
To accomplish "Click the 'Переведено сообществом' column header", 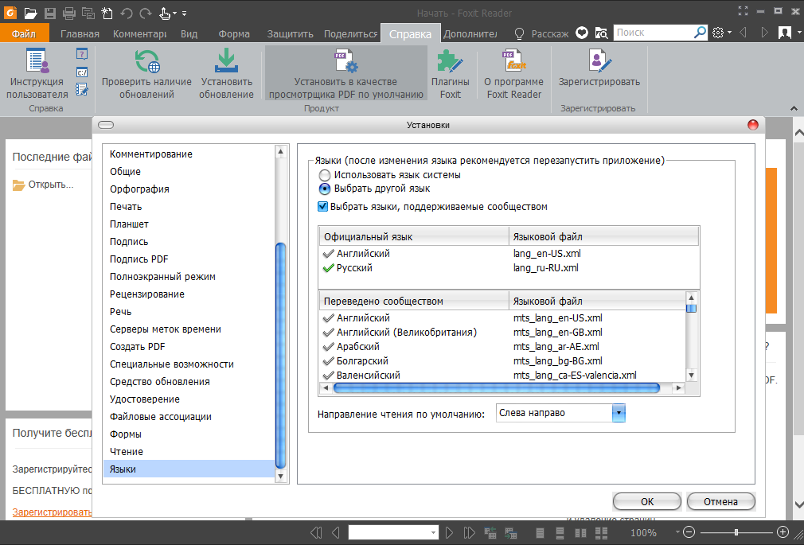I will 414,301.
